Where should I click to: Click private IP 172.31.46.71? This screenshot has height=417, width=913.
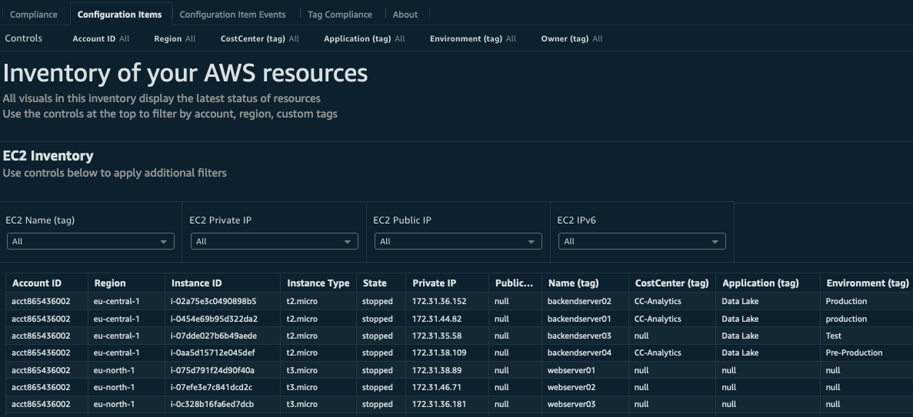click(436, 387)
